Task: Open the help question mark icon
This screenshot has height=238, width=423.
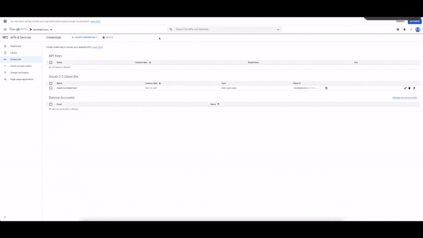Action: tap(398, 30)
